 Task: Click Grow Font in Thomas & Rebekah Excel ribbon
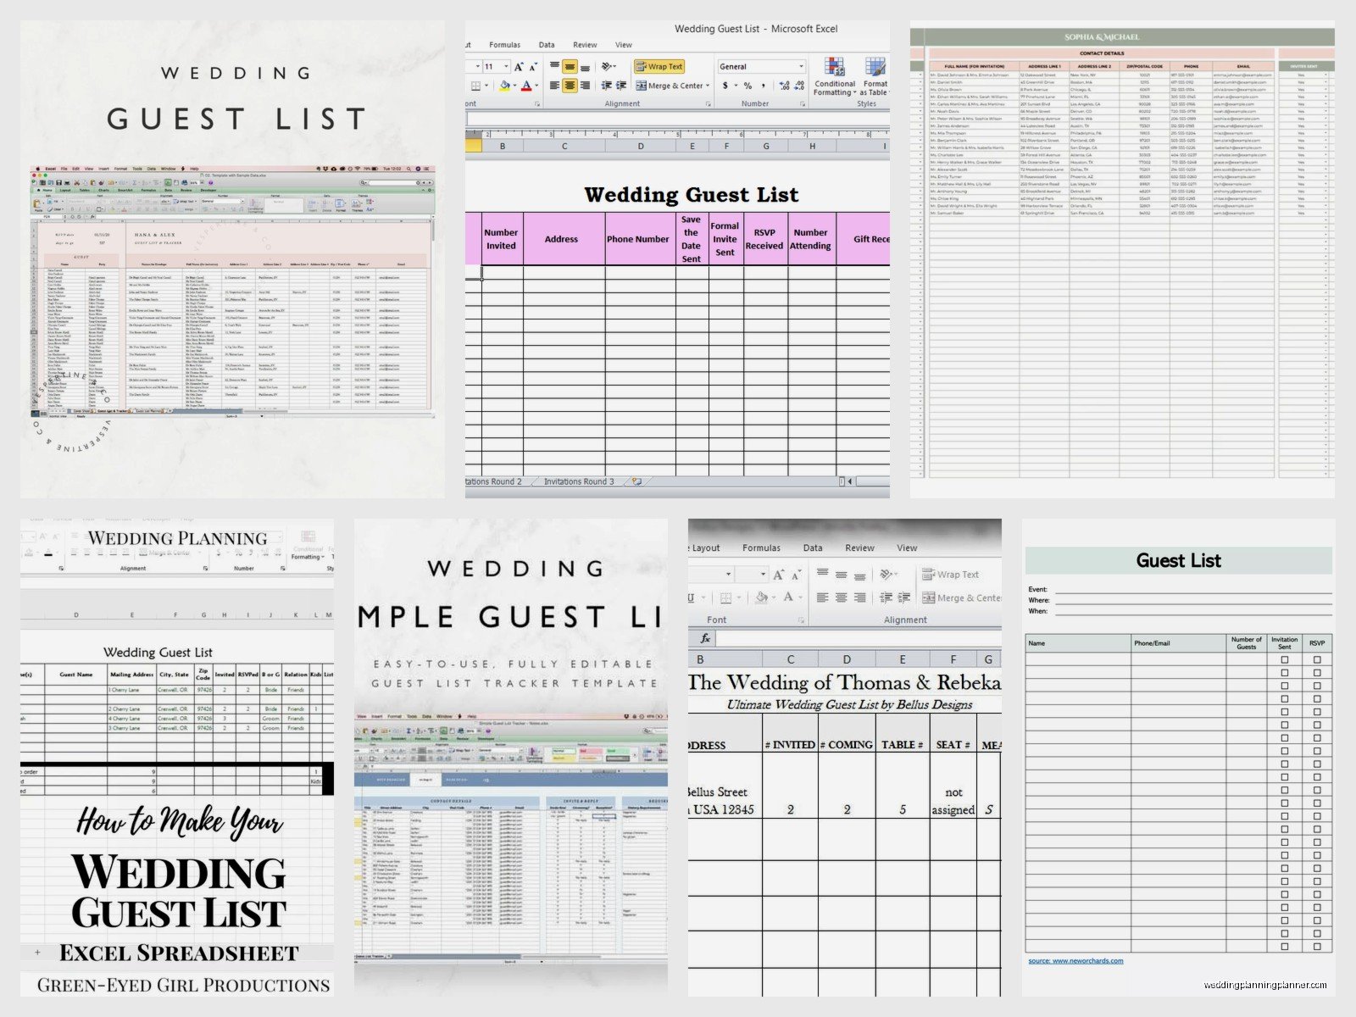(779, 575)
